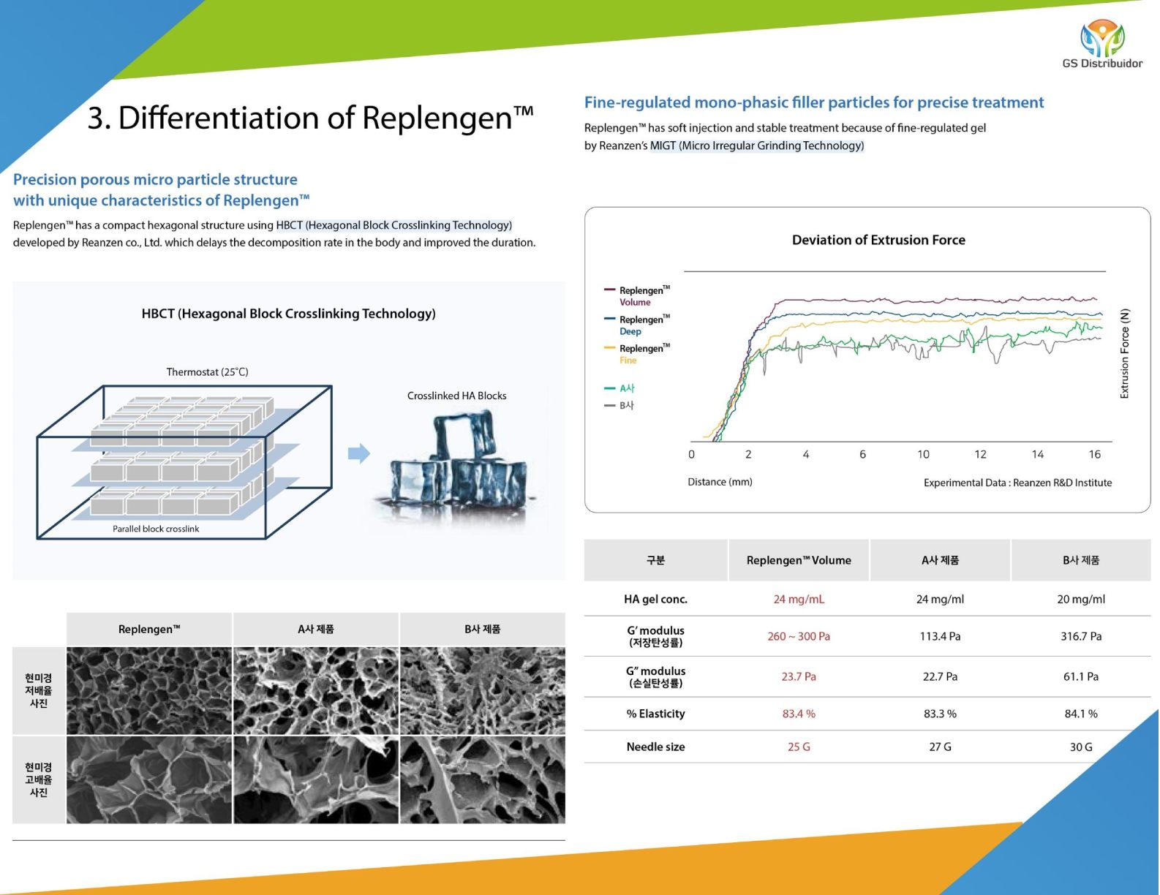Select the Needle size row label
The height and width of the screenshot is (895, 1160).
655,747
